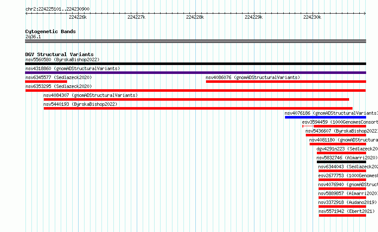The height and width of the screenshot is (232, 378).
Task: Click the Cytogenetic Bands track title
Action: (x=51, y=31)
